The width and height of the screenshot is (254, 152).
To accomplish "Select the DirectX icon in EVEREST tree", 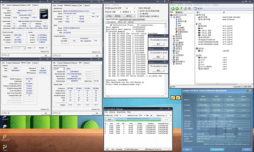I will click(x=174, y=51).
